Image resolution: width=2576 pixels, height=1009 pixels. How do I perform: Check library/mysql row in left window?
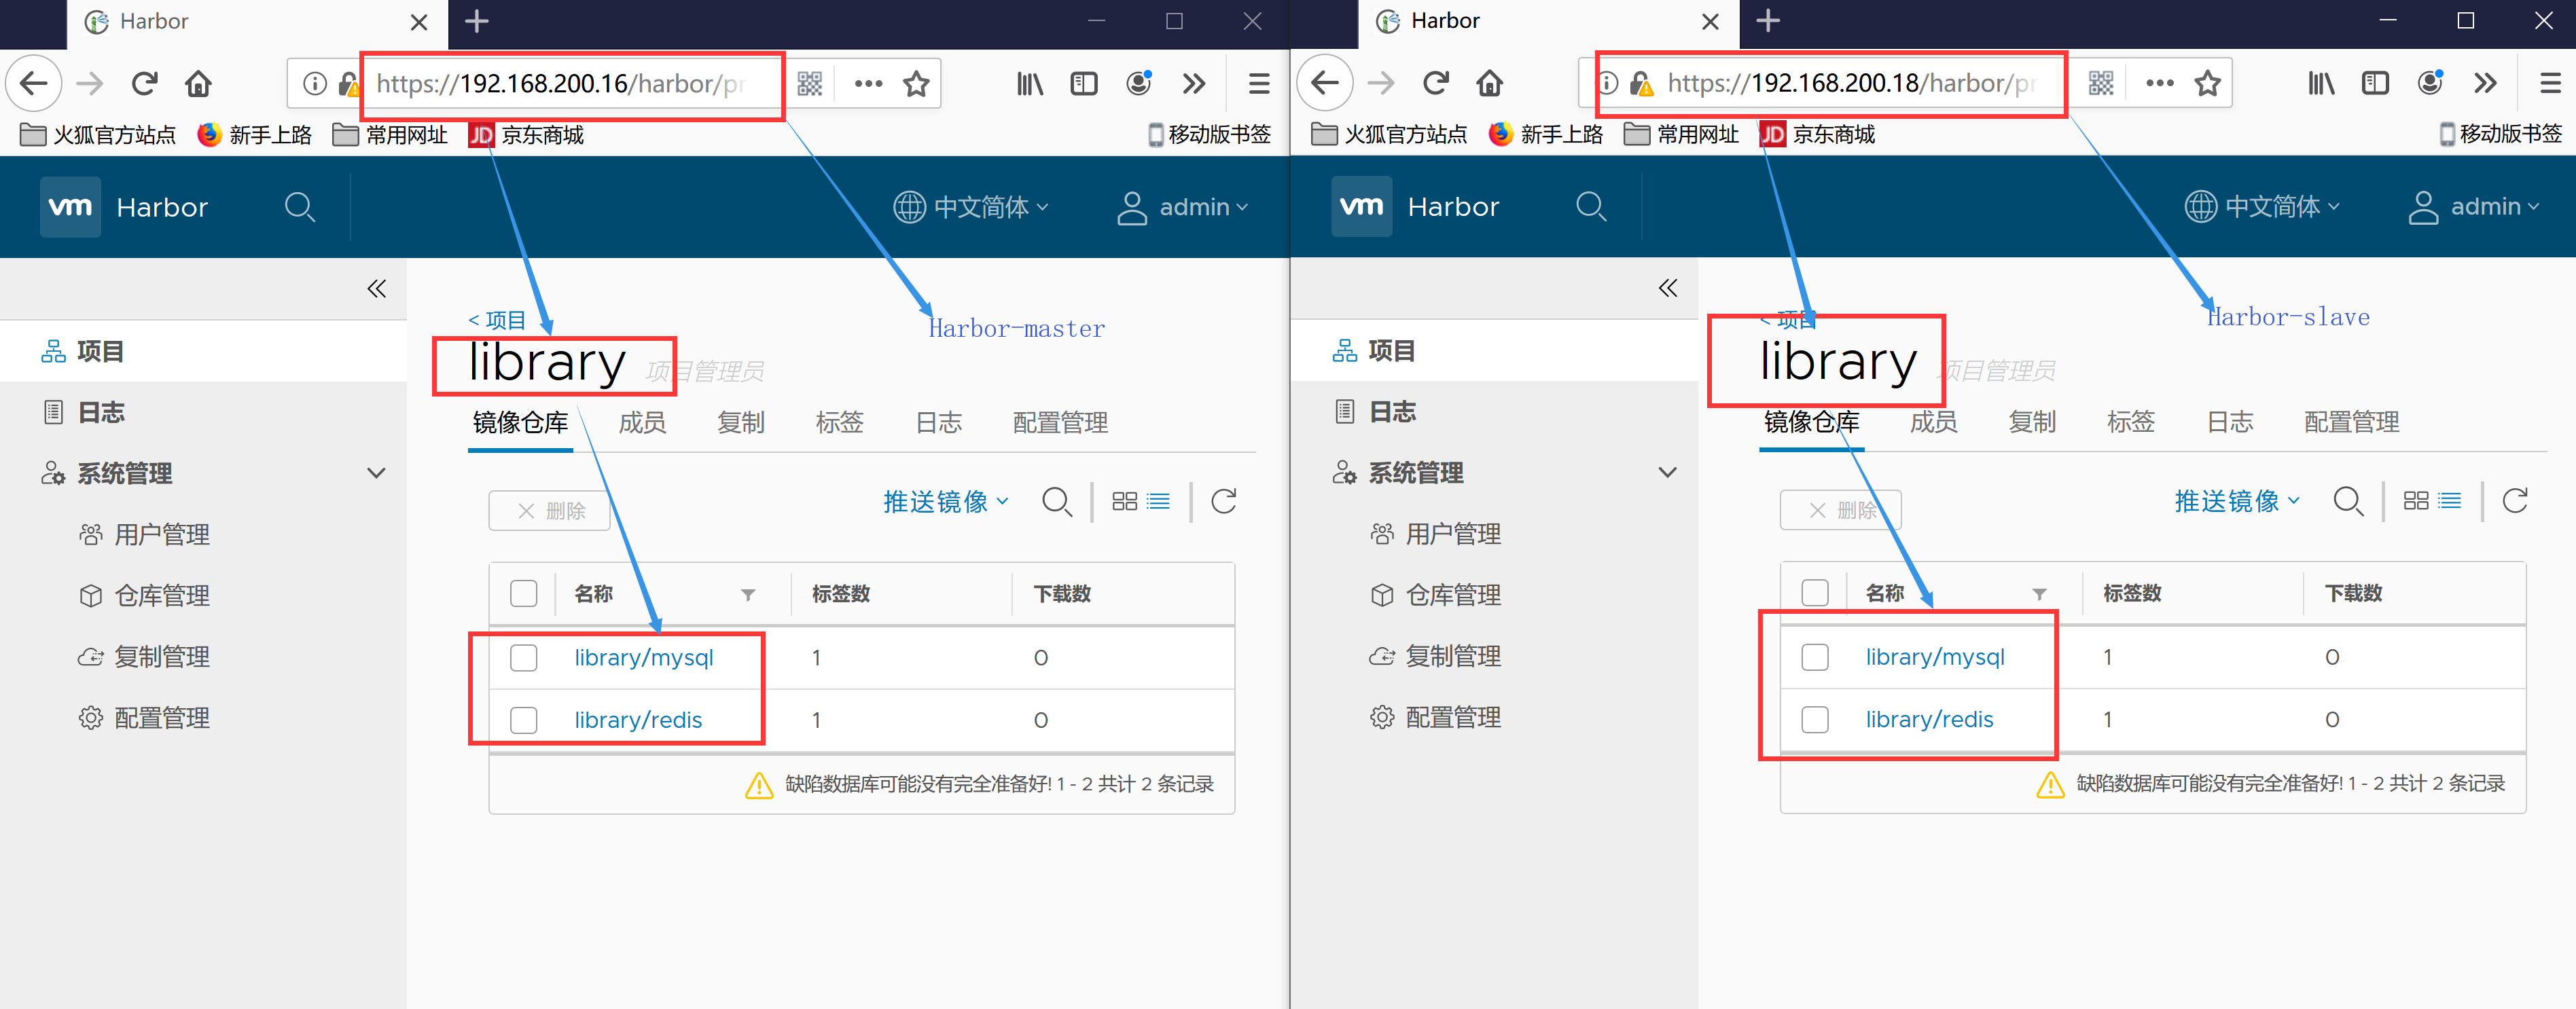tap(524, 658)
